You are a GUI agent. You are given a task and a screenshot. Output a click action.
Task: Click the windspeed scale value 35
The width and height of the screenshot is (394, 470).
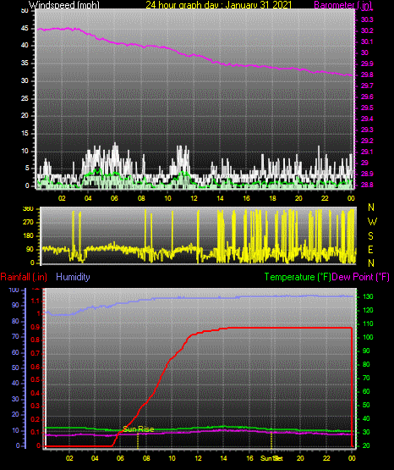click(25, 64)
